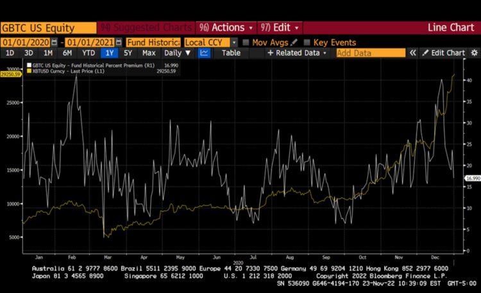Click the Edit Chart pencil button
481x293 pixels.
point(443,53)
